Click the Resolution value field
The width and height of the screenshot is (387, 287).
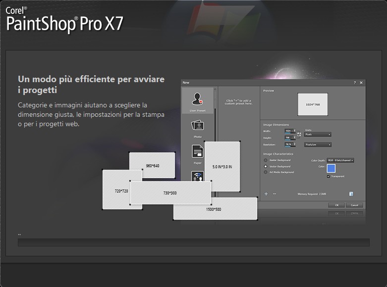point(288,144)
